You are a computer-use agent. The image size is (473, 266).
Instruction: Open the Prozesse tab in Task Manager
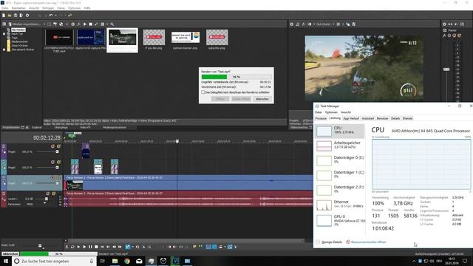pyautogui.click(x=321, y=118)
